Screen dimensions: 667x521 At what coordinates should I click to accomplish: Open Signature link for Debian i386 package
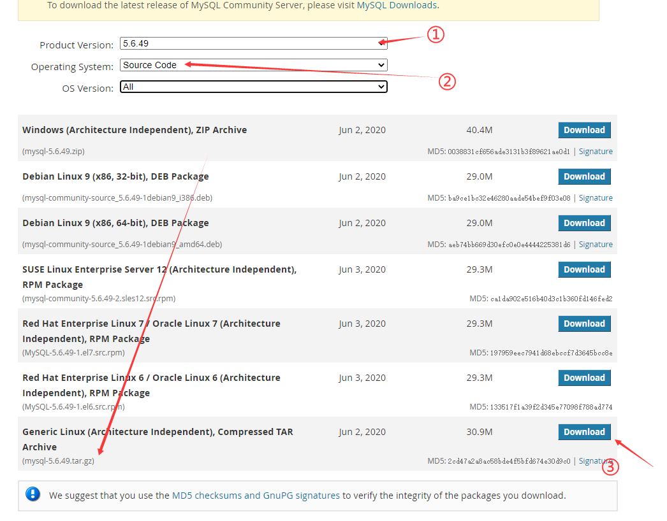596,197
